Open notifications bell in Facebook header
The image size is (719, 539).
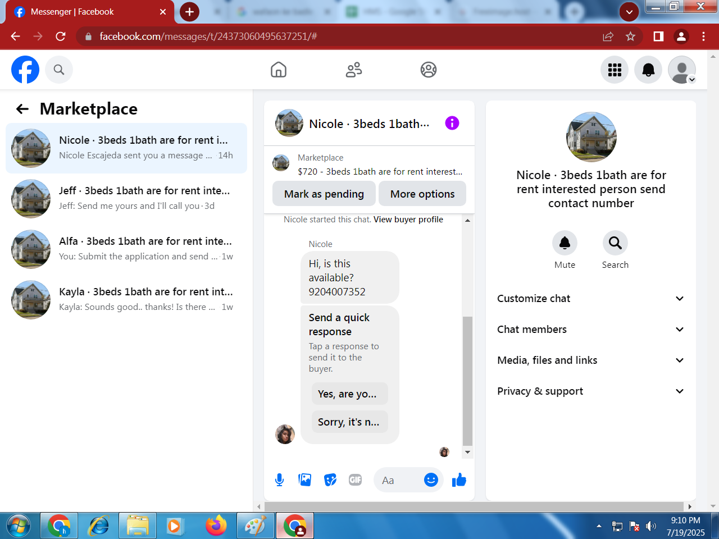(648, 70)
